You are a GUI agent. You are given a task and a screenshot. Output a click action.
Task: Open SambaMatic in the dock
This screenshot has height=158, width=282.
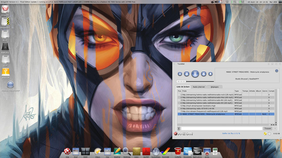156,151
